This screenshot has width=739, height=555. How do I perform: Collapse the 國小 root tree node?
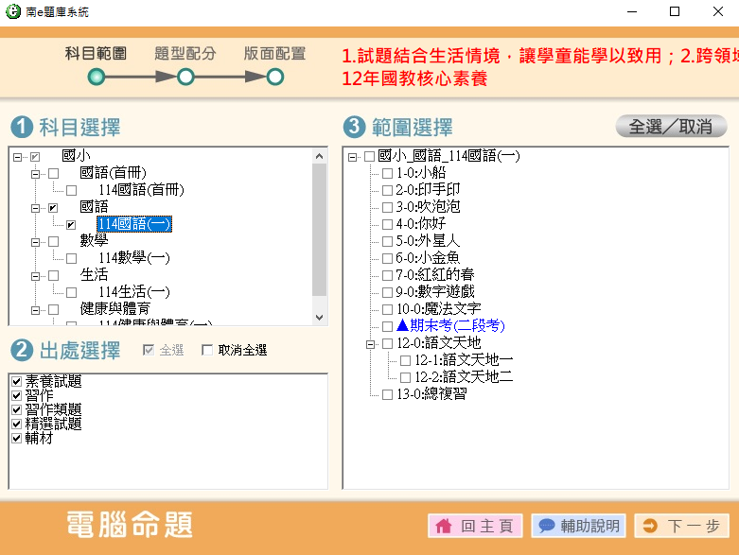[18, 156]
